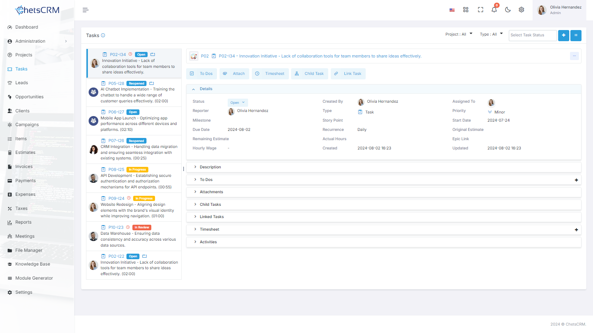Open Projects in sidebar
This screenshot has width=593, height=333.
click(24, 55)
